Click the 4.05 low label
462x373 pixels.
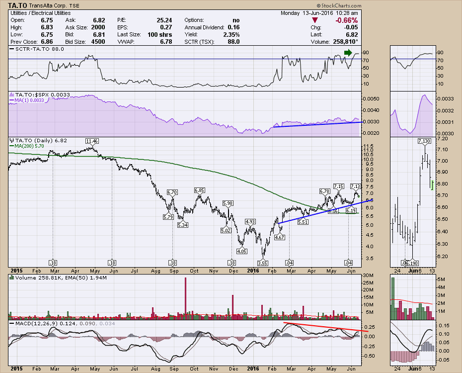(x=242, y=251)
